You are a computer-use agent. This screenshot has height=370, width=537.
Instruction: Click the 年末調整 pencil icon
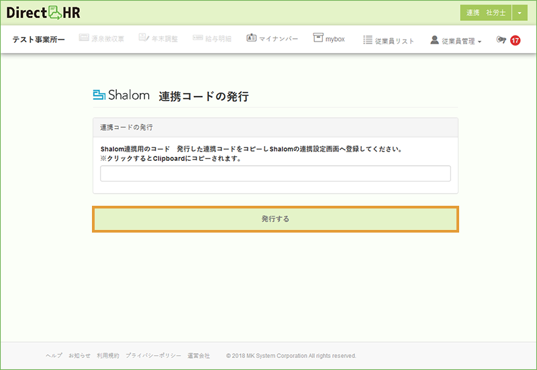[x=144, y=38]
